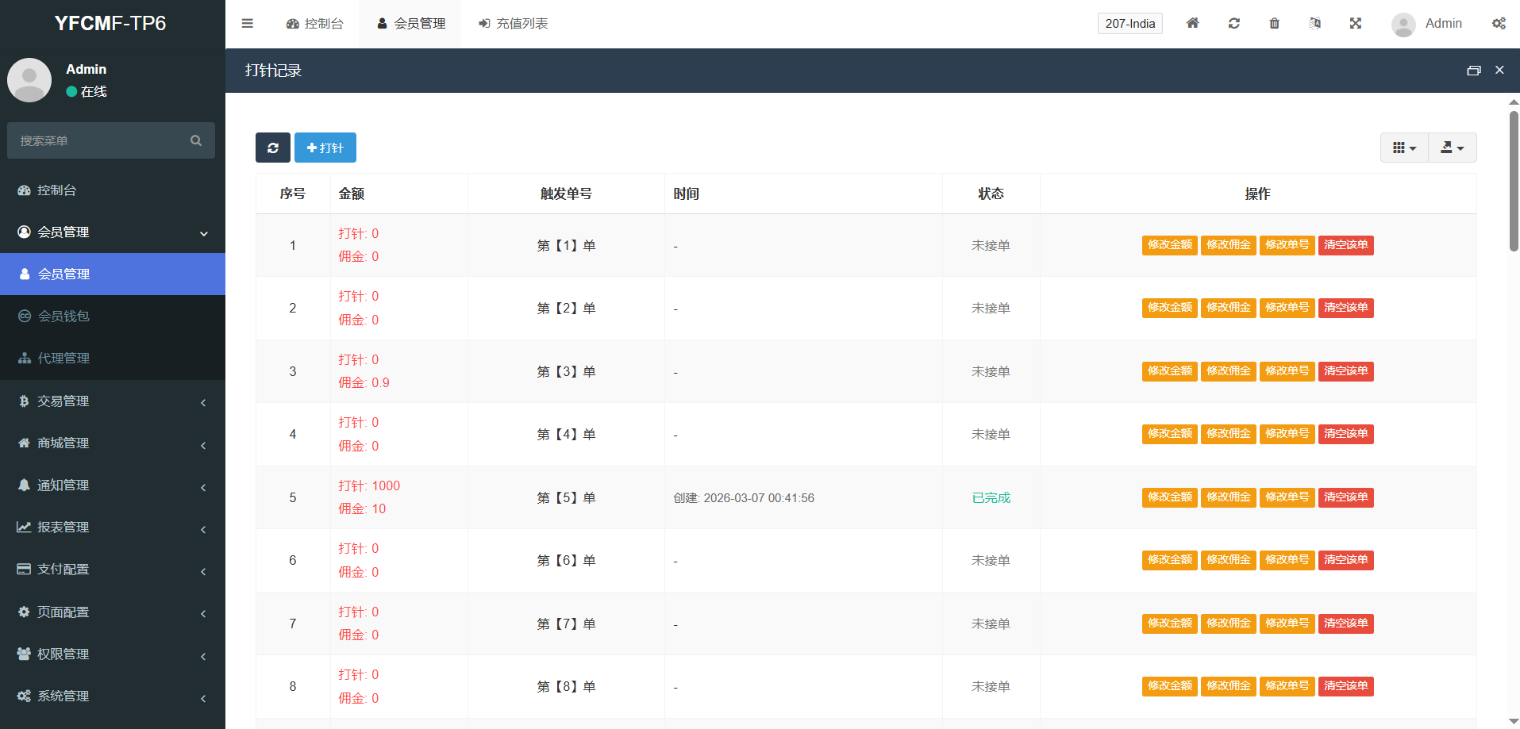Click the refresh icon in top navbar

[x=1233, y=24]
